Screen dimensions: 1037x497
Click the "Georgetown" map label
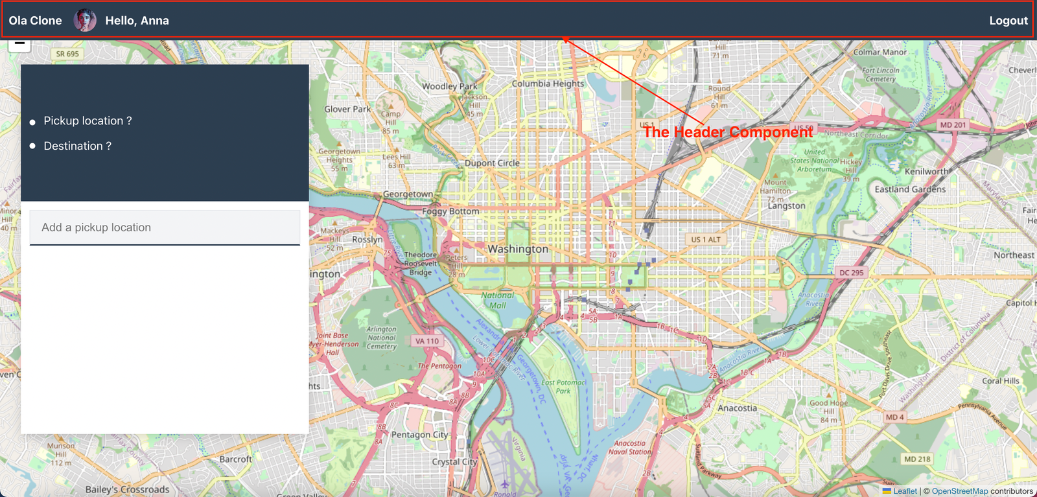pyautogui.click(x=408, y=194)
